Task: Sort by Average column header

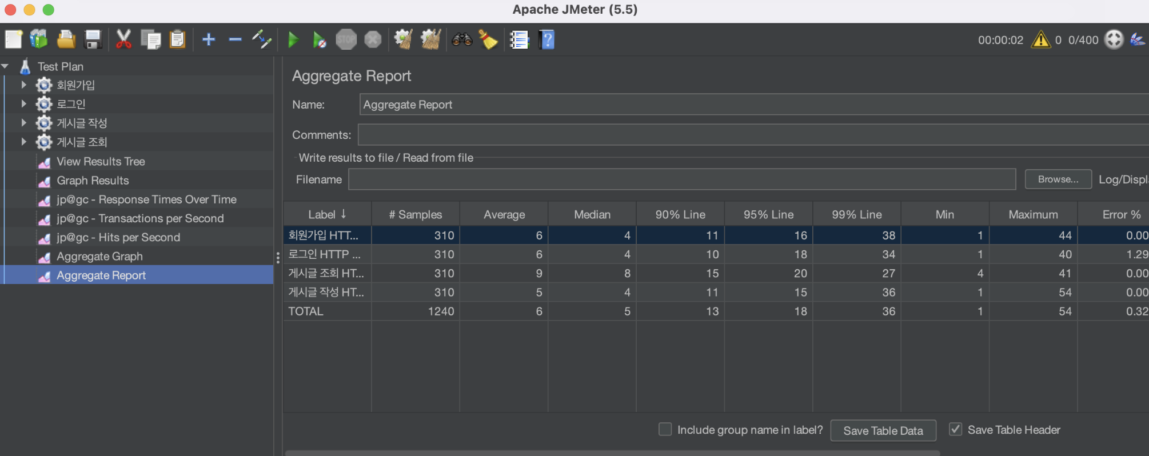Action: pyautogui.click(x=504, y=214)
